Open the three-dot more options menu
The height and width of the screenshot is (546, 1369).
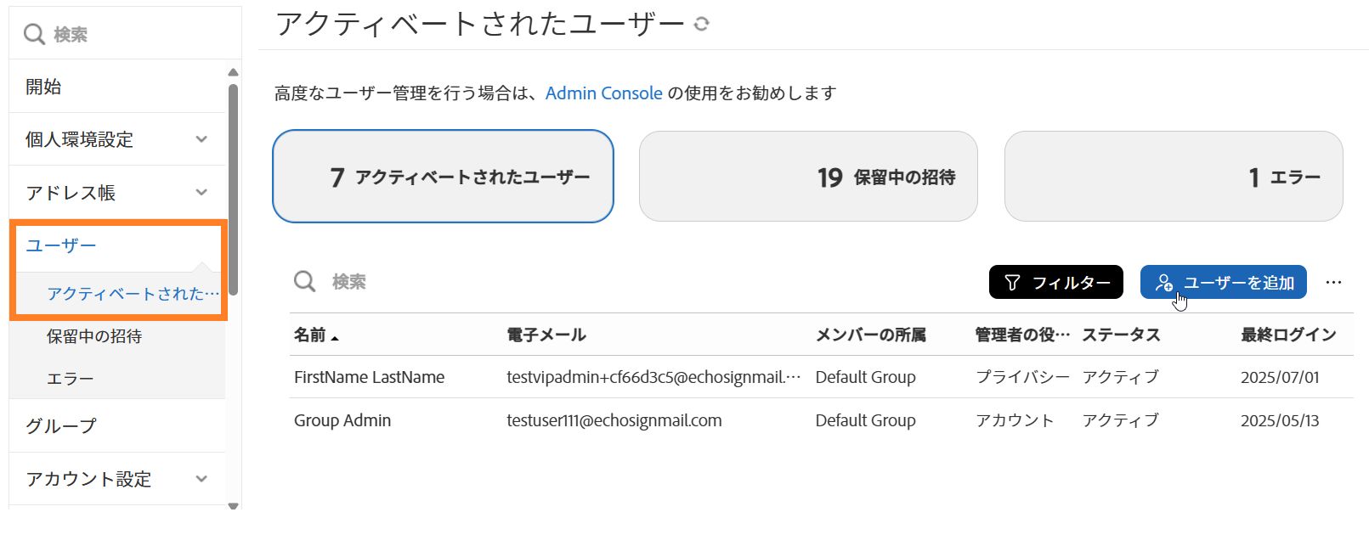[1333, 282]
